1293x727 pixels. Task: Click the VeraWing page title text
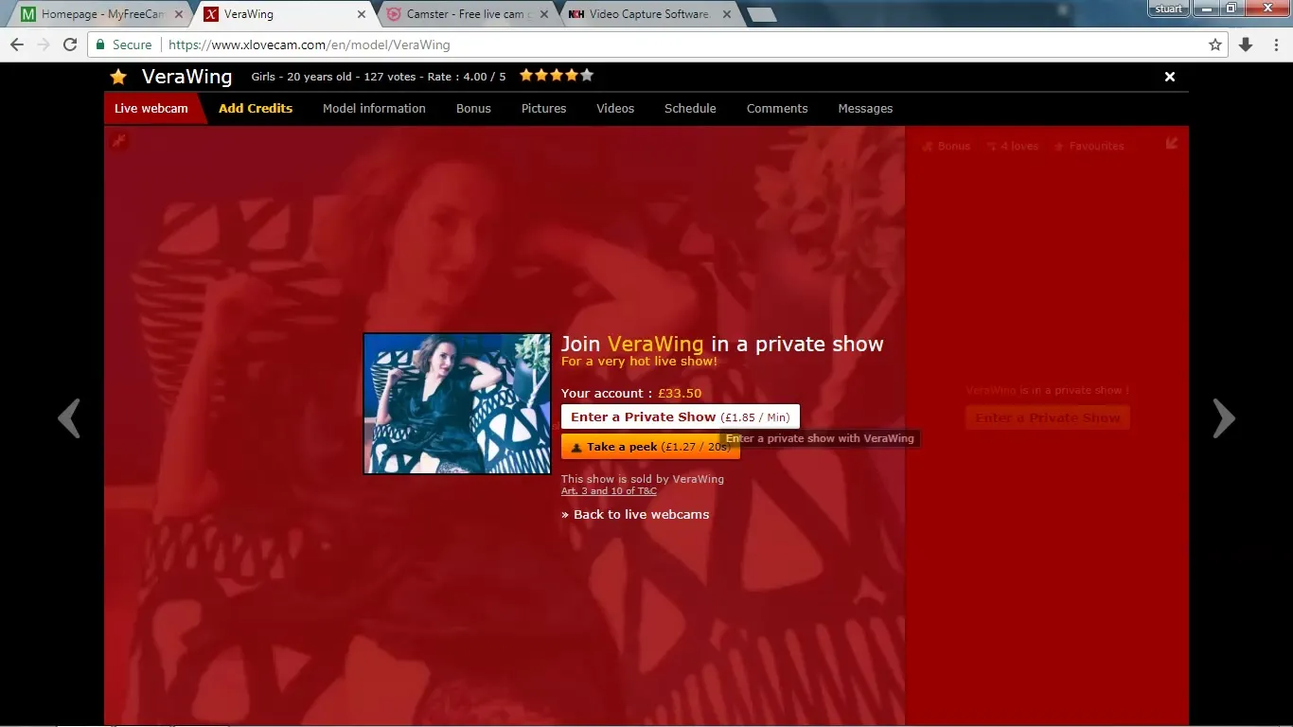tap(186, 77)
